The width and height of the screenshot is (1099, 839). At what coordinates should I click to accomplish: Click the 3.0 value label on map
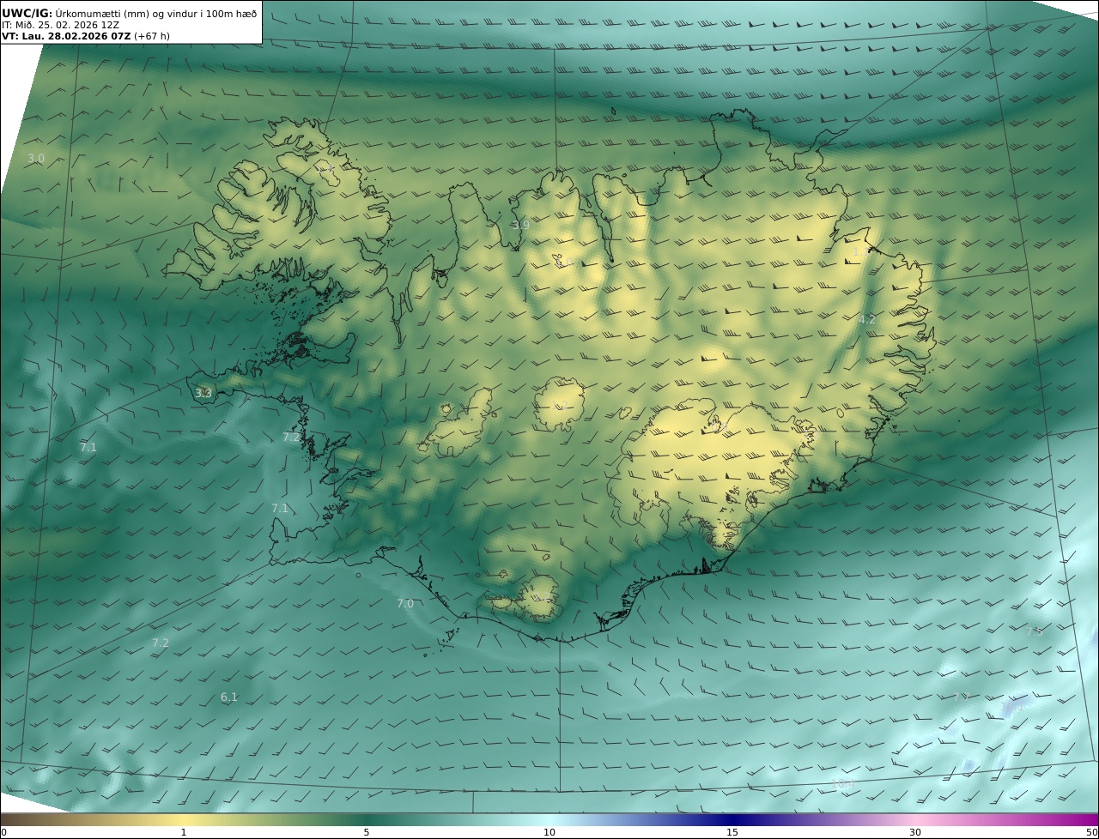click(36, 159)
